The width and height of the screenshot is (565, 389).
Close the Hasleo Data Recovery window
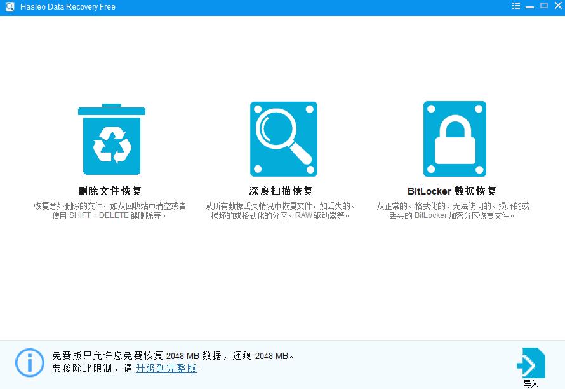point(559,6)
